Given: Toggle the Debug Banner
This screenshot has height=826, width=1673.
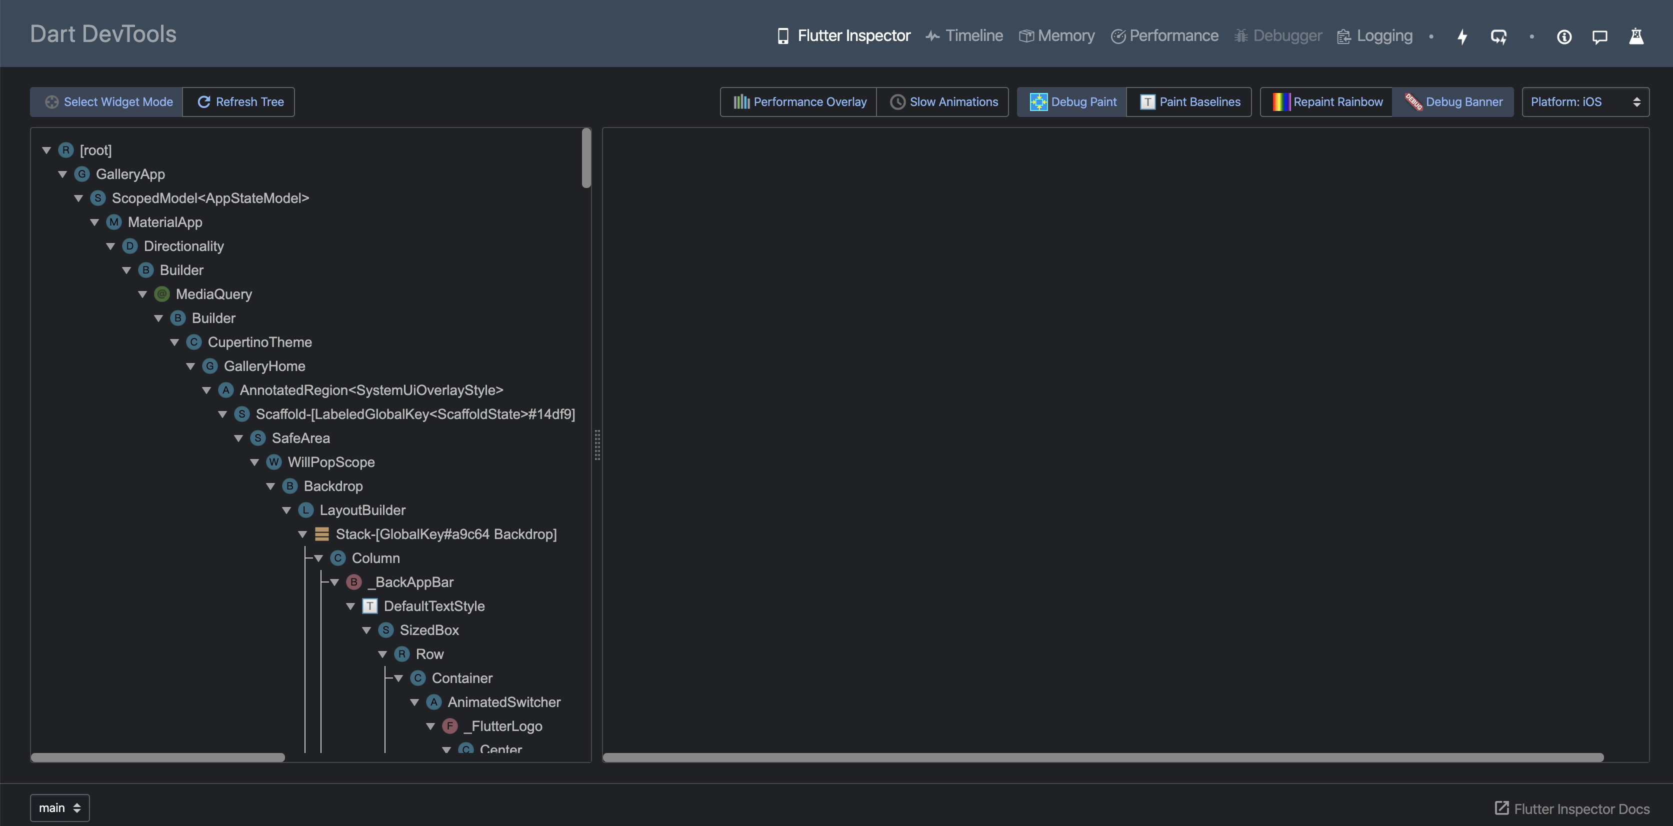Looking at the screenshot, I should click(x=1453, y=102).
